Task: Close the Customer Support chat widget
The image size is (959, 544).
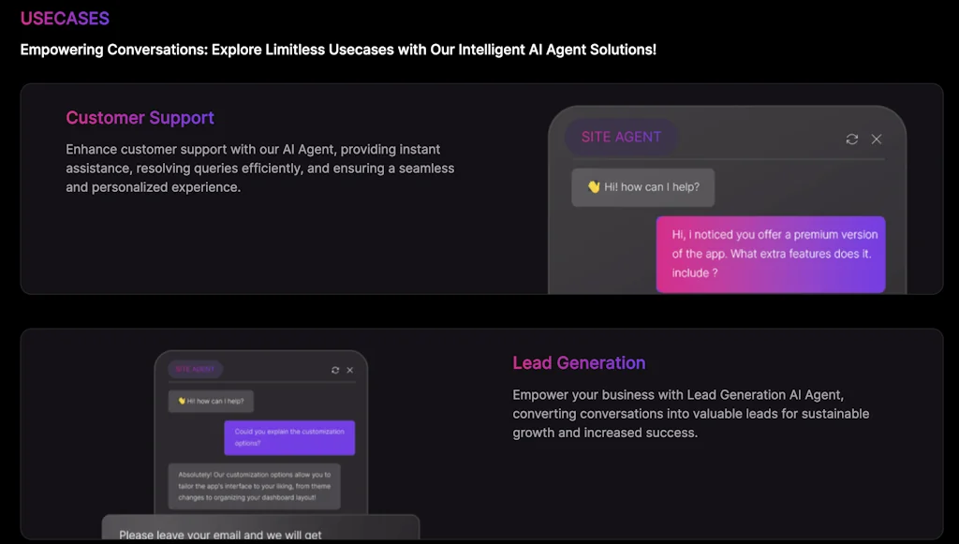Action: 876,139
